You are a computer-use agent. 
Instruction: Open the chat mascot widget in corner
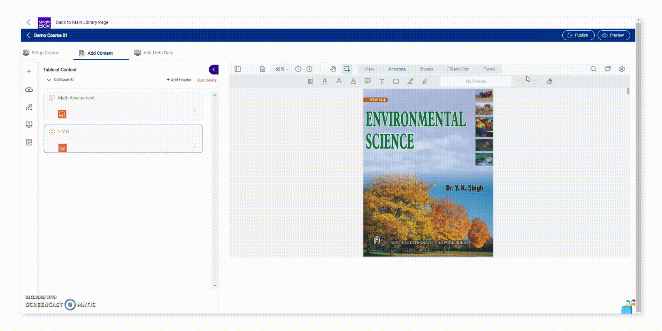coord(628,307)
